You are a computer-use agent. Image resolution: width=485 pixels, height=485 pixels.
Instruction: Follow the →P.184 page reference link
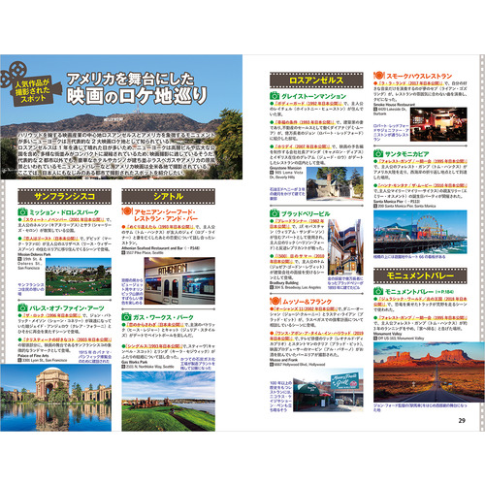tap(444, 292)
